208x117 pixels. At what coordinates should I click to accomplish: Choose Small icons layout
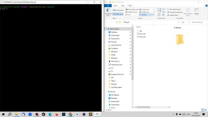point(144,12)
